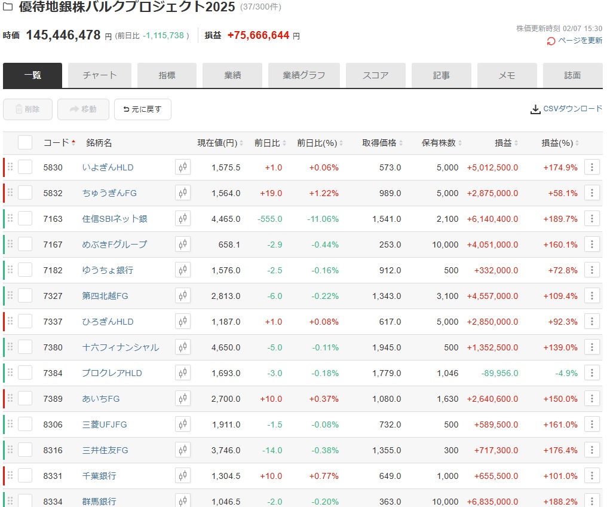
Task: Open chart icon for いよぎんHLD row
Action: 183,167
